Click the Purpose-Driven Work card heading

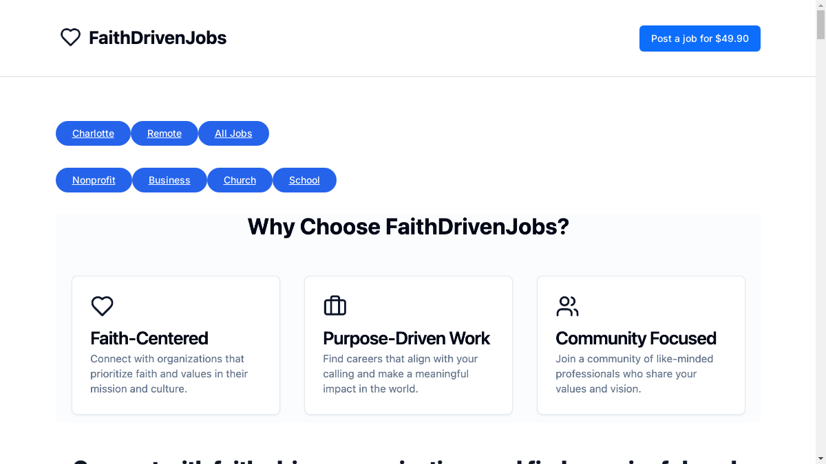point(406,338)
